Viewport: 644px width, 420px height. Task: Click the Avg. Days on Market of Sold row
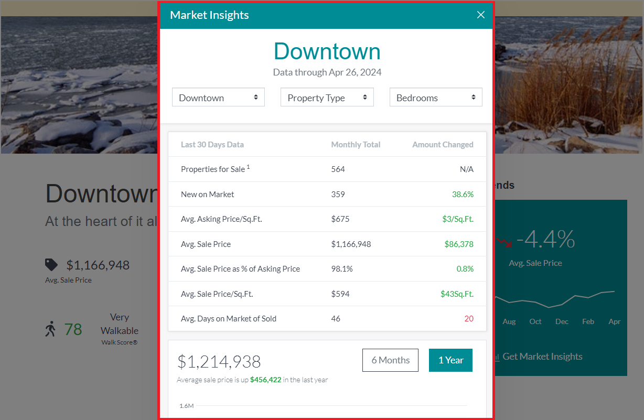(x=327, y=318)
